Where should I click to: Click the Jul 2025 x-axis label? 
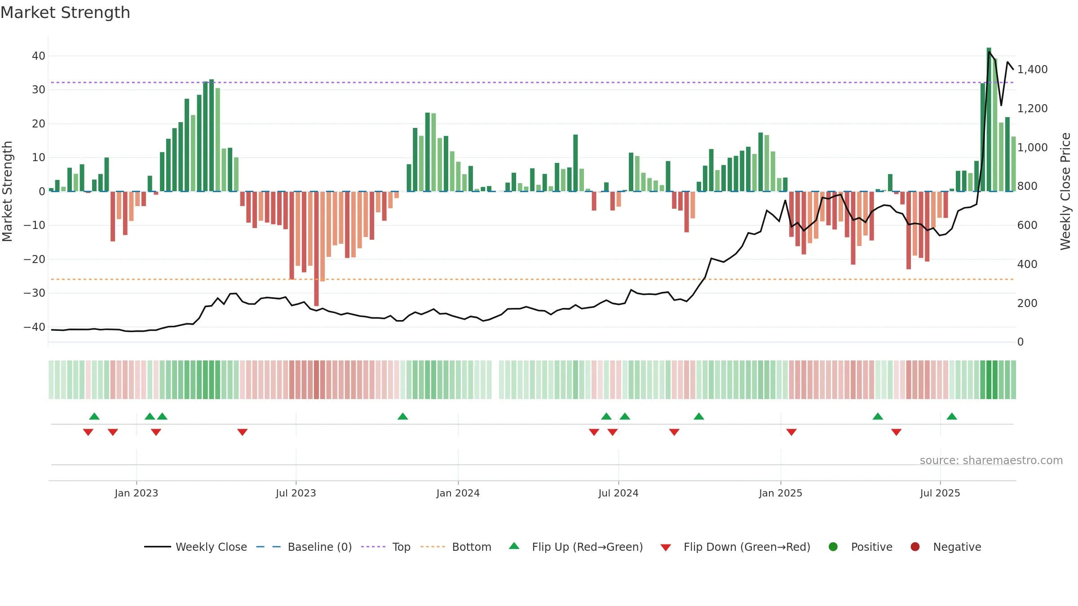click(x=940, y=493)
